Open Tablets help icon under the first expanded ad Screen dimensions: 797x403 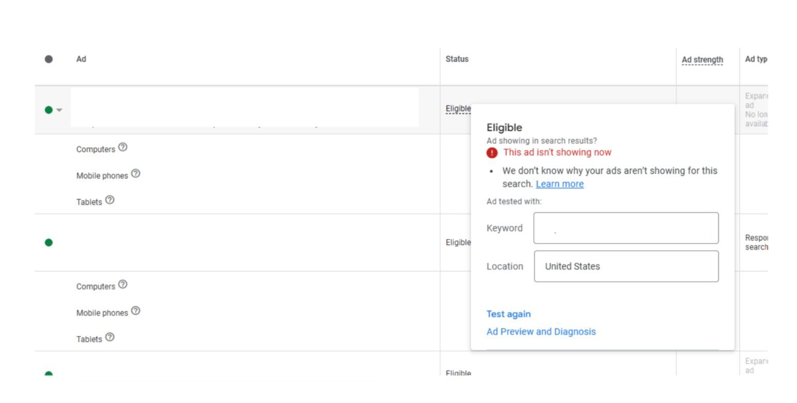(x=110, y=200)
